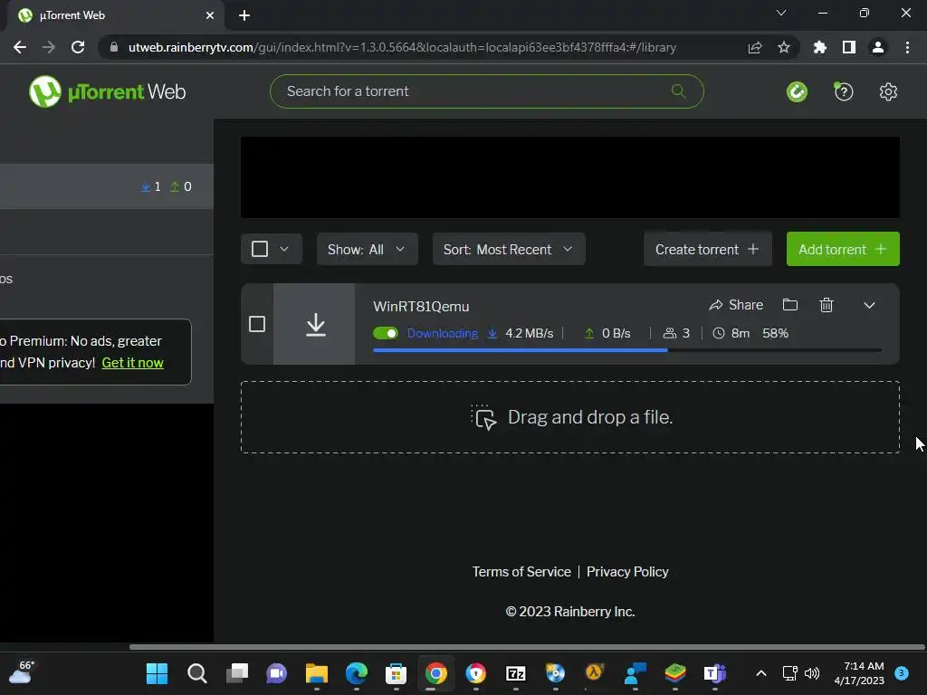927x695 pixels.
Task: Open the Chrome extensions puzzle icon
Action: pos(819,47)
